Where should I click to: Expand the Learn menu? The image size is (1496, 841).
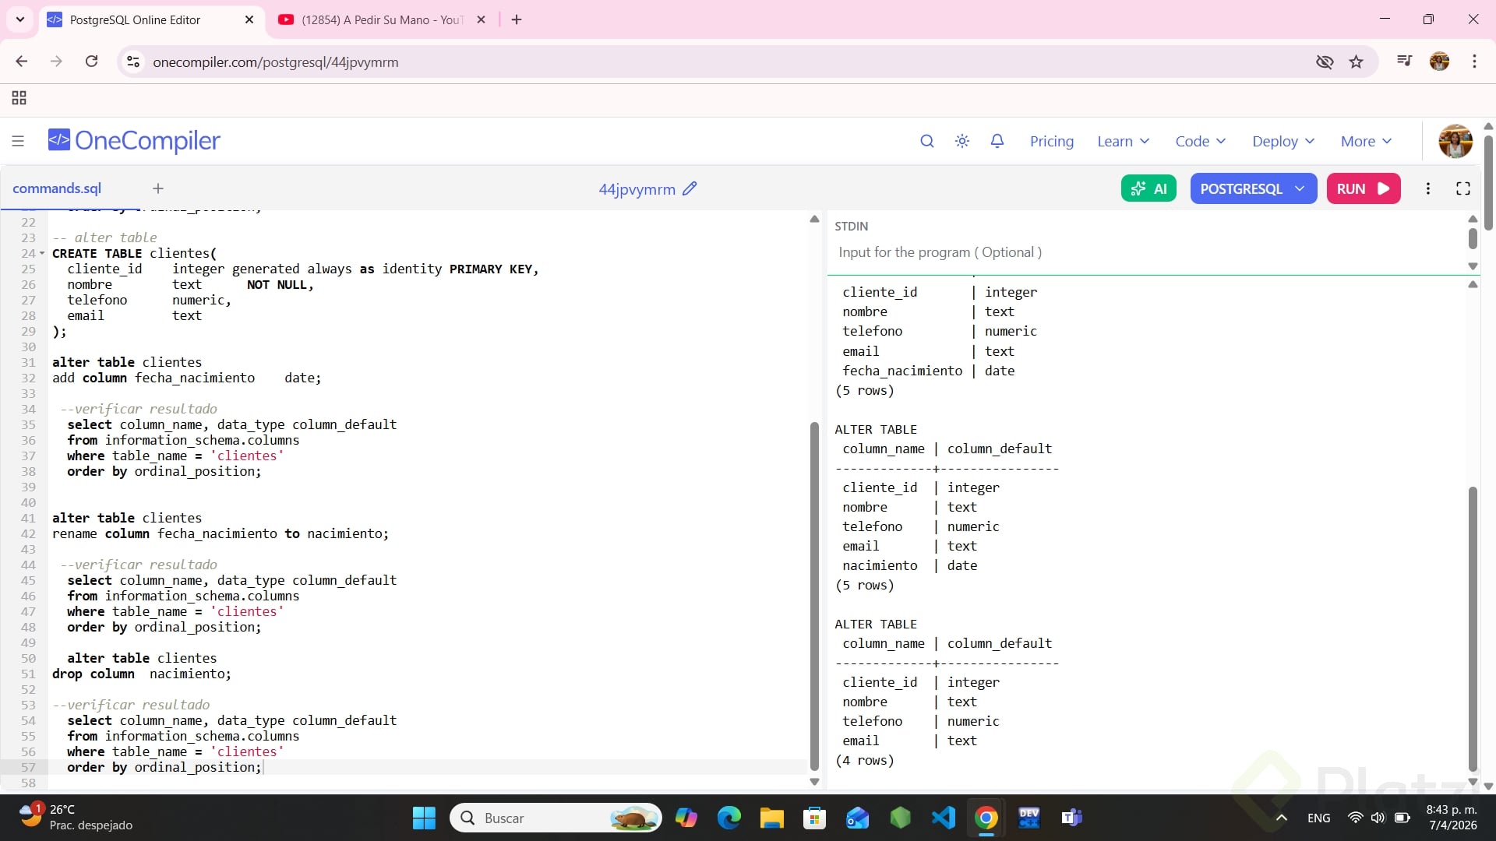[1123, 141]
